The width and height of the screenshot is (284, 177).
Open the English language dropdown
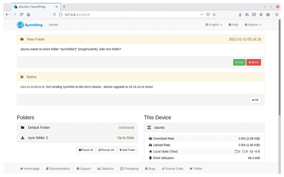pyautogui.click(x=214, y=25)
